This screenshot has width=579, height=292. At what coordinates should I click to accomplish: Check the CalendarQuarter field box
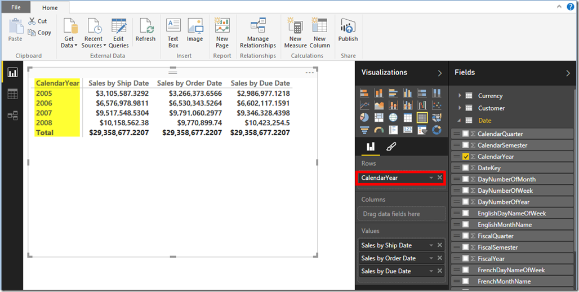(466, 134)
